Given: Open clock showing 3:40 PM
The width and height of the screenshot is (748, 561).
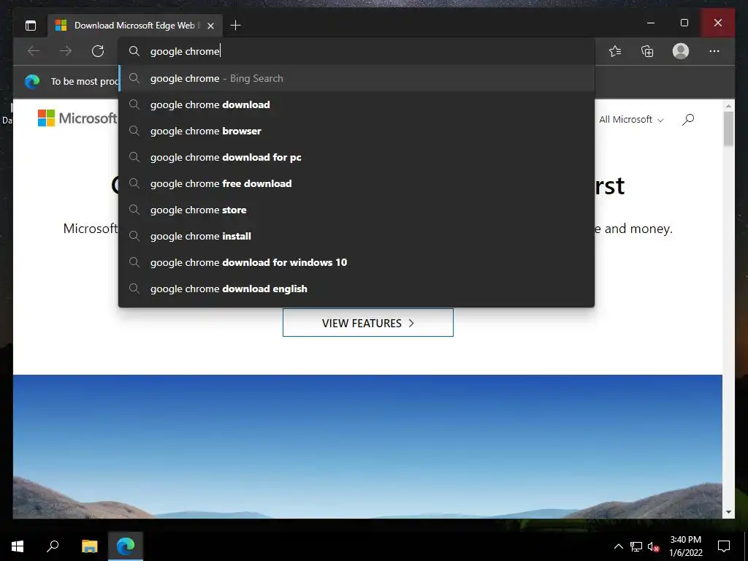Looking at the screenshot, I should [685, 546].
